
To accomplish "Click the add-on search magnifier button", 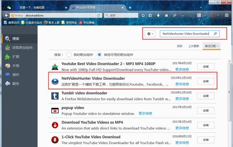I will click(215, 34).
